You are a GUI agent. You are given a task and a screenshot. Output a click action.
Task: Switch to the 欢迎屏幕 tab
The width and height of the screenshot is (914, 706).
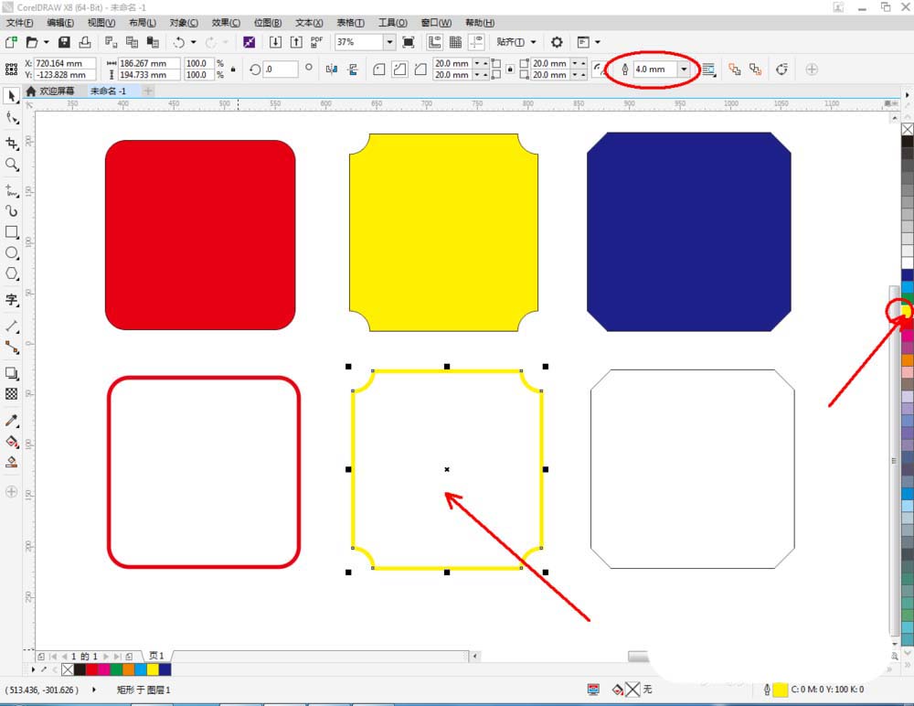(x=51, y=91)
